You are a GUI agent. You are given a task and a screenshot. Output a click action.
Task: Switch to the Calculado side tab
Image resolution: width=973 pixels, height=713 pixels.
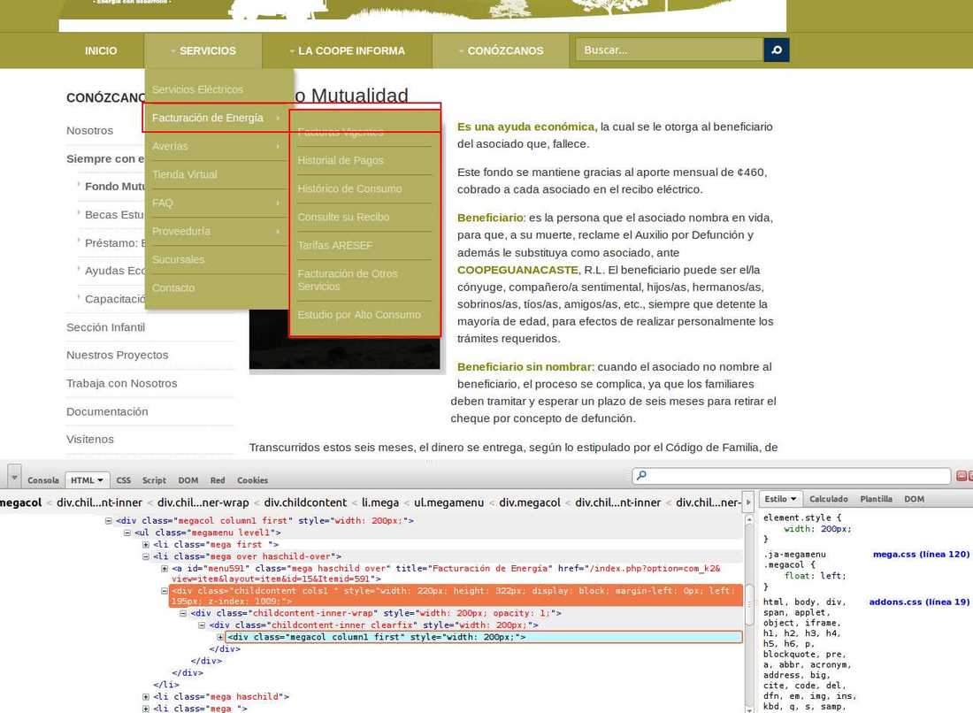(x=829, y=499)
